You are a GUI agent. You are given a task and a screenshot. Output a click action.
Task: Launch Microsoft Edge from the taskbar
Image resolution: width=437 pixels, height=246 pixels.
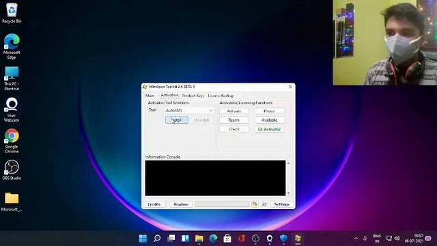[x=213, y=238]
